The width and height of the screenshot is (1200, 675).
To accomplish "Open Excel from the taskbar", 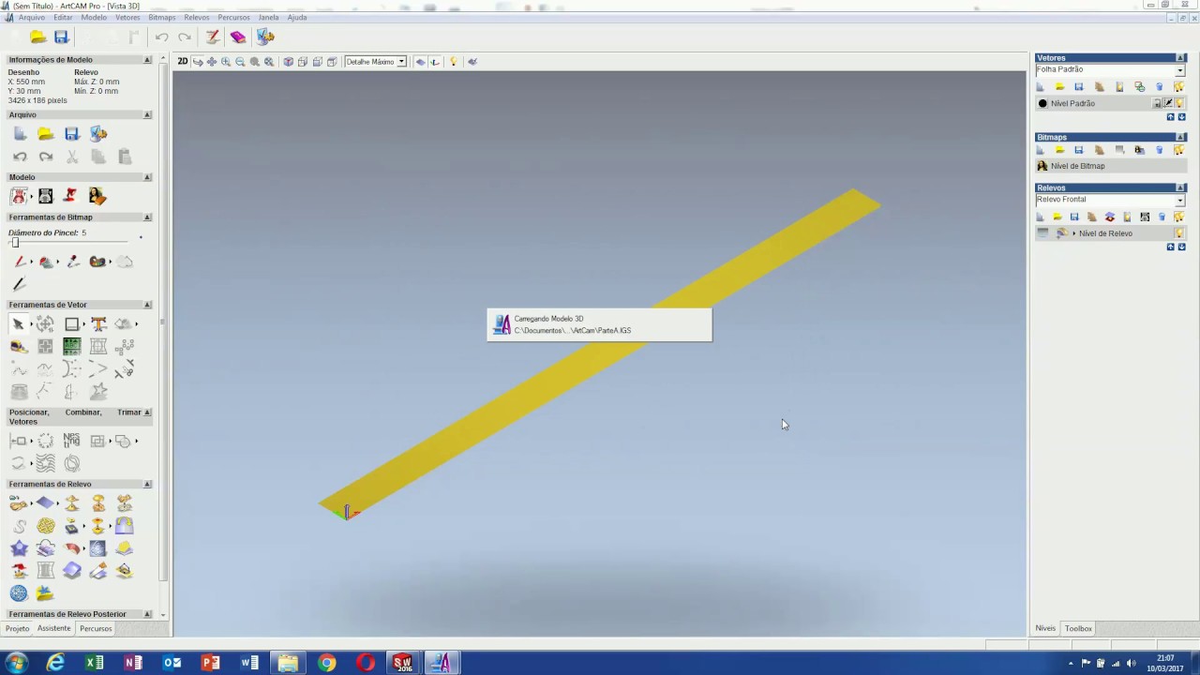I will tap(95, 663).
